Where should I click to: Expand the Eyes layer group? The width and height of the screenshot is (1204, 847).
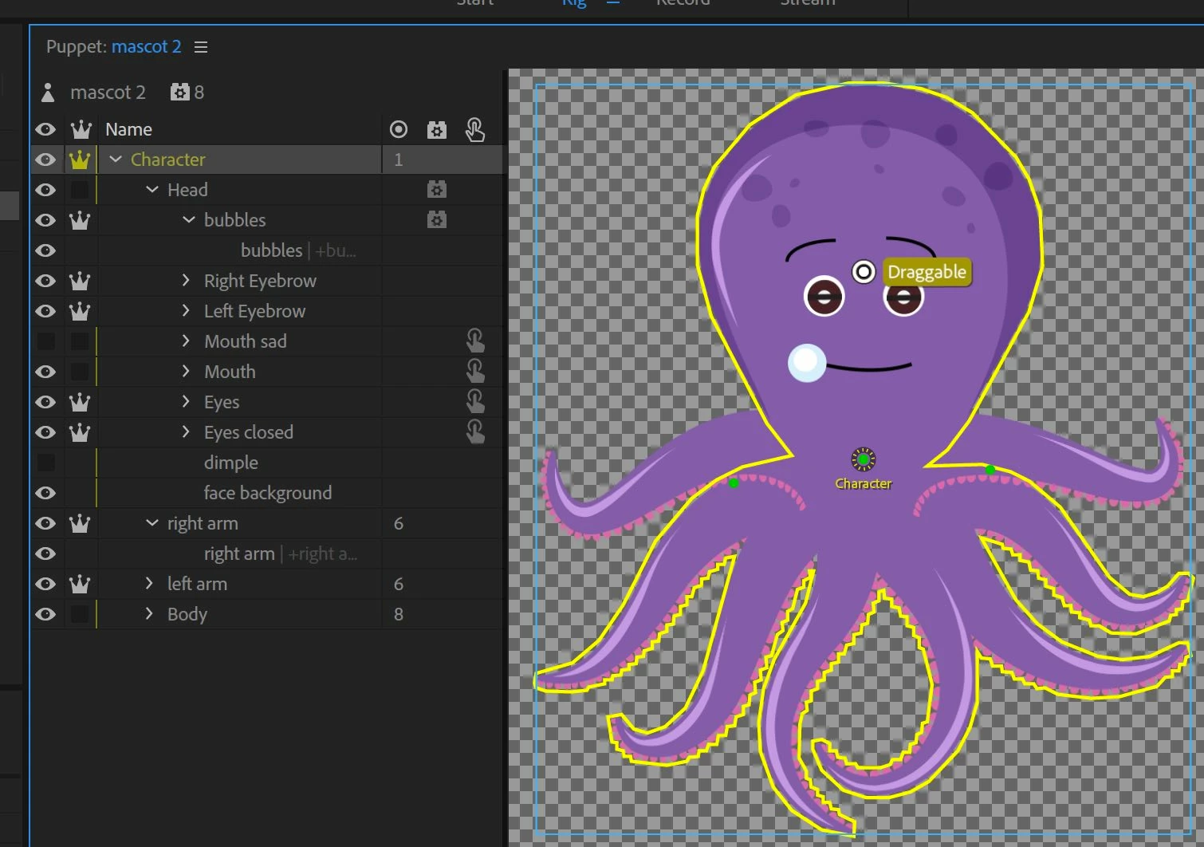click(x=186, y=402)
